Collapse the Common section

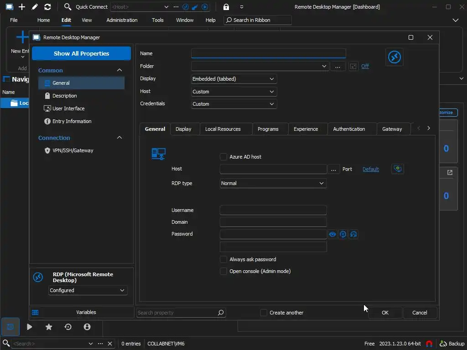click(x=119, y=70)
